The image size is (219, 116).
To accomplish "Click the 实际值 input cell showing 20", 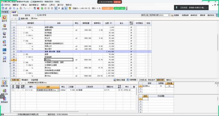I will pyautogui.click(x=169, y=86).
